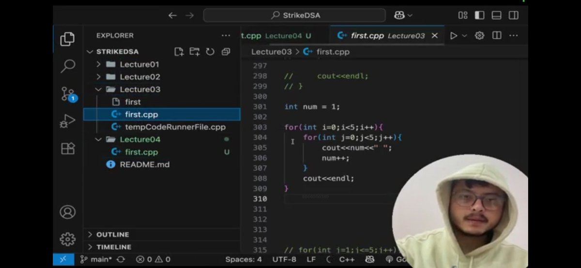Open Source Control view with badge 1
Image resolution: width=581 pixels, height=268 pixels.
[68, 94]
